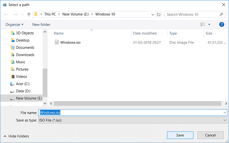Click the dialog title bar app icon
This screenshot has height=143, width=229.
tap(5, 5)
